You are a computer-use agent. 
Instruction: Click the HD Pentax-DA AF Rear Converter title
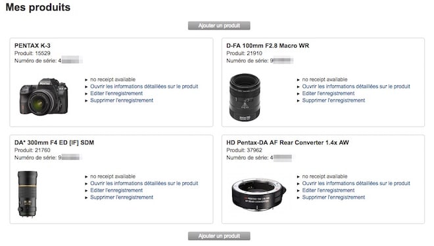(x=287, y=142)
